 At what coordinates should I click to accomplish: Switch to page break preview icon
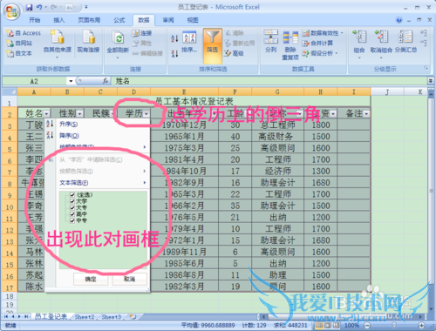[x=336, y=325]
